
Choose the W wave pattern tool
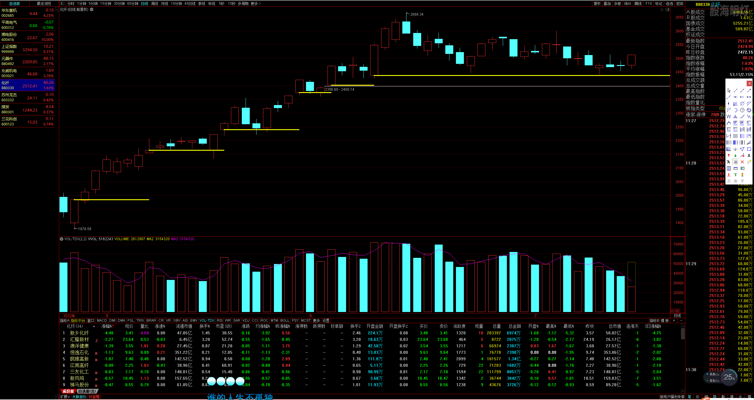click(729, 116)
